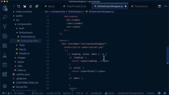Show warnings count in status bar
The height and width of the screenshot is (95, 169).
(x=10, y=93)
